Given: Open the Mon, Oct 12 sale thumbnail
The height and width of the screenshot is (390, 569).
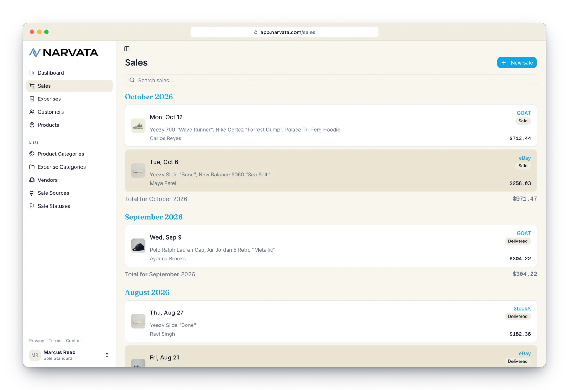Looking at the screenshot, I should tap(138, 126).
